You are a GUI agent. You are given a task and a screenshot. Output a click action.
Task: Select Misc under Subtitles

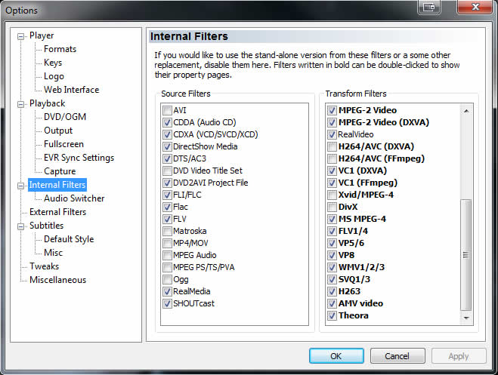53,253
